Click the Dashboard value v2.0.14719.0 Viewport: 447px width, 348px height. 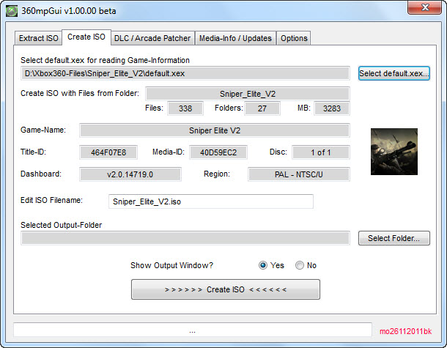(x=130, y=174)
